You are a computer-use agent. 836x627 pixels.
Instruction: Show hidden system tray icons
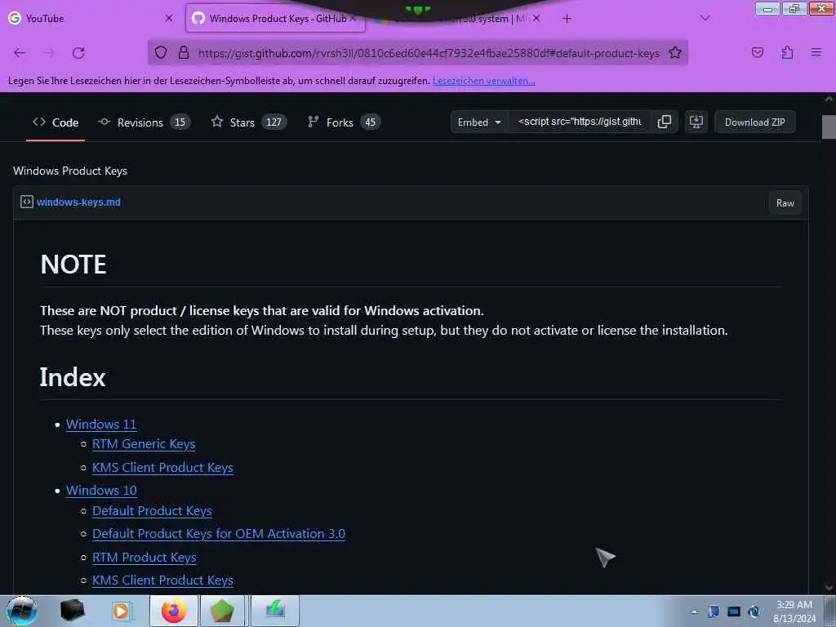tap(694, 612)
